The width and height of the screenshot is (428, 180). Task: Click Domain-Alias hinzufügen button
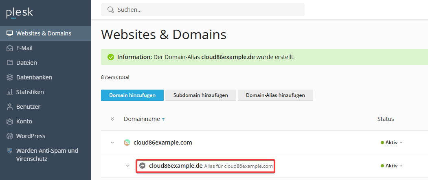click(275, 95)
